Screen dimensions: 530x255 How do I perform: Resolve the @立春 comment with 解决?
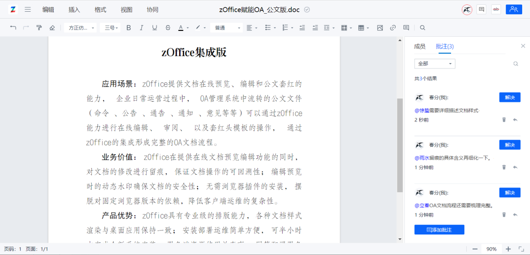[510, 193]
